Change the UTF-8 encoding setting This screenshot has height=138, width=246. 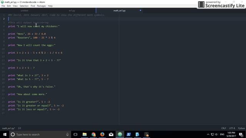point(232,128)
